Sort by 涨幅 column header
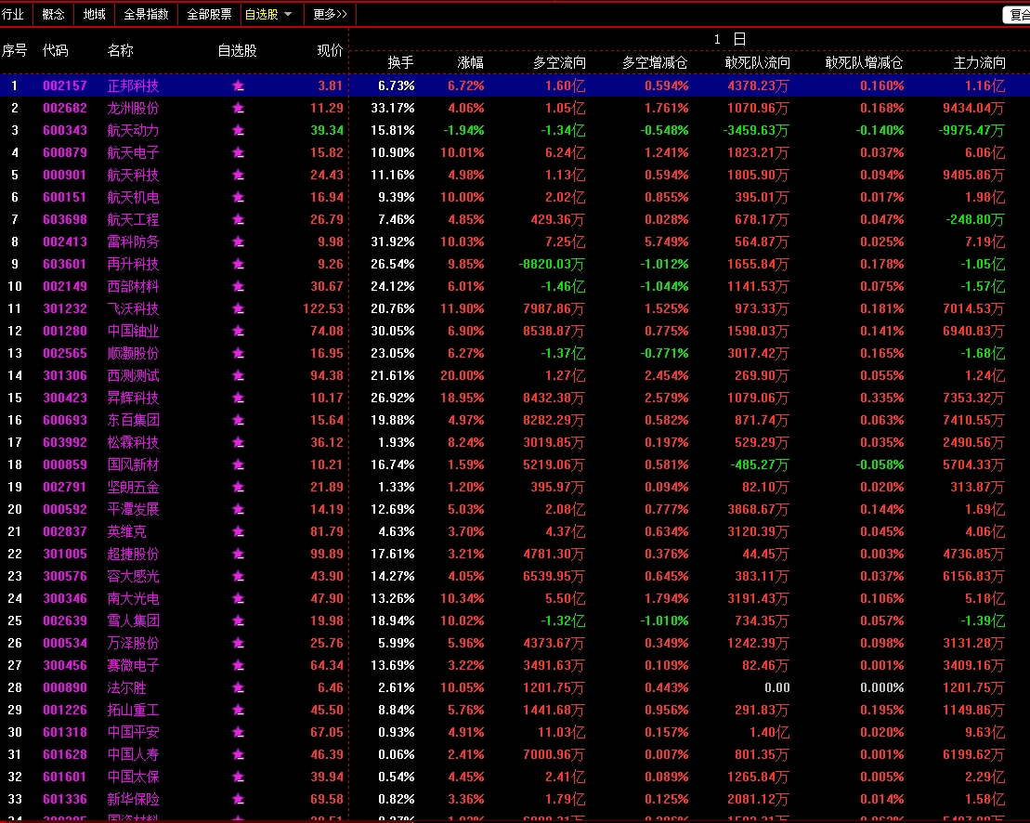1030x823 pixels. (470, 62)
